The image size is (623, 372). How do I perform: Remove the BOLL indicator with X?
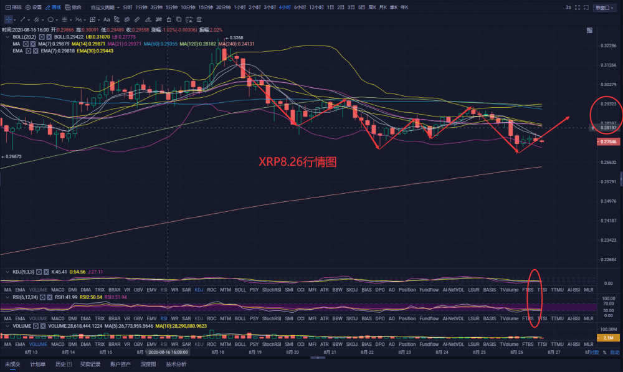[49, 37]
